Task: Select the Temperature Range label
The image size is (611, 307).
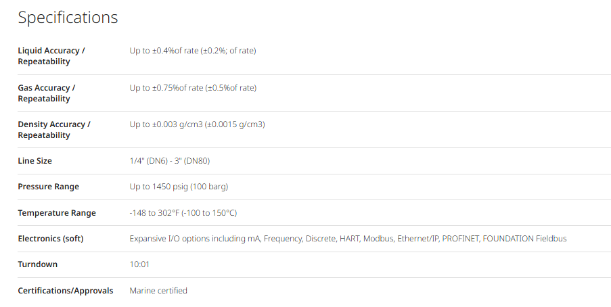Action: [57, 213]
